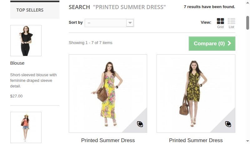Click the Blouse thumbnail image
The height and width of the screenshot is (144, 250).
pos(26,41)
